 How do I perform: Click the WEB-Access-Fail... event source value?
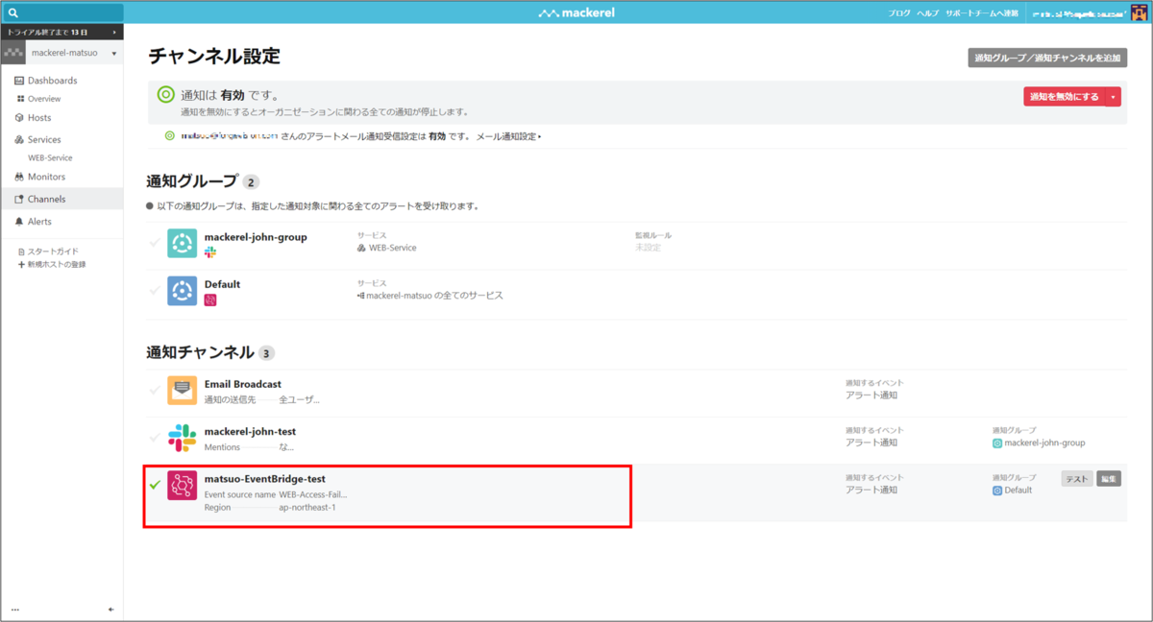pos(313,494)
